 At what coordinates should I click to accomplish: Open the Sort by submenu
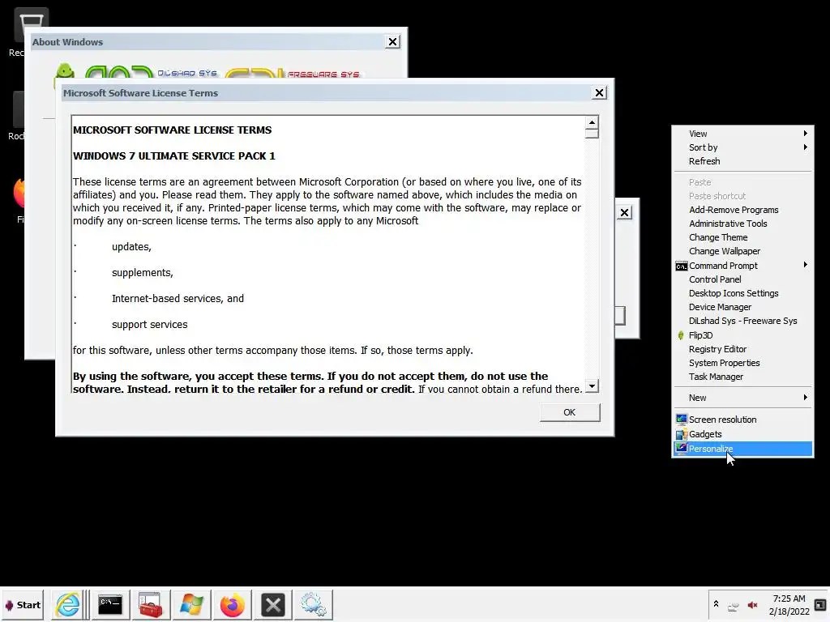click(743, 147)
